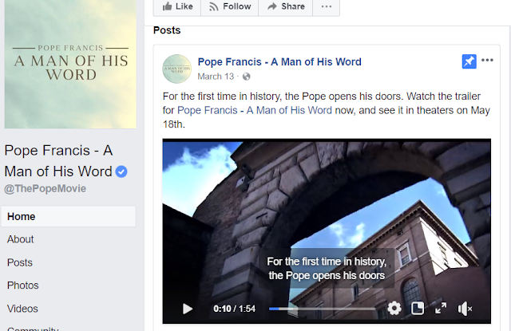This screenshot has width=511, height=331.
Task: Follow the page via Follow button
Action: click(x=230, y=6)
